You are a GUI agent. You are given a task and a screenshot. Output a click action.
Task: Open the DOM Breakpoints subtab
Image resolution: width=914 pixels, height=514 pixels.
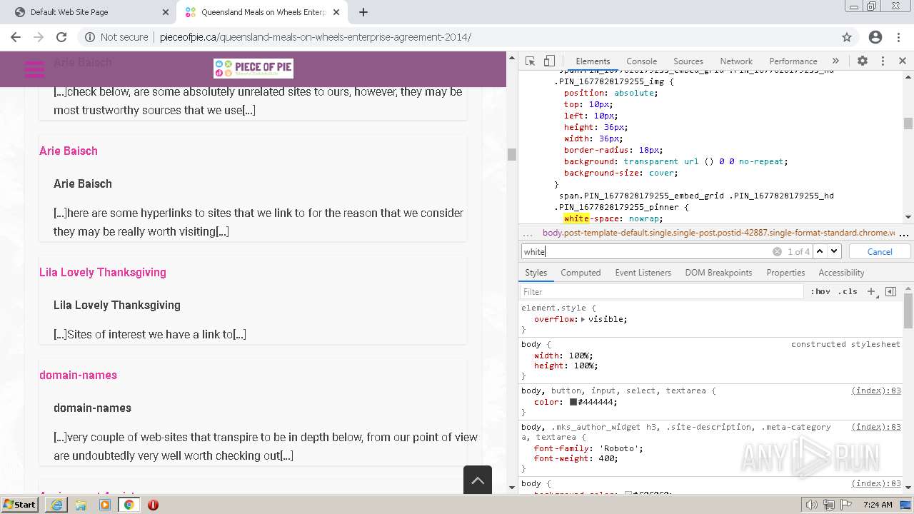[718, 273]
